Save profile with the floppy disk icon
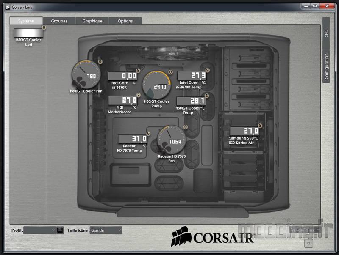This screenshot has height=255, width=339. 60,230
